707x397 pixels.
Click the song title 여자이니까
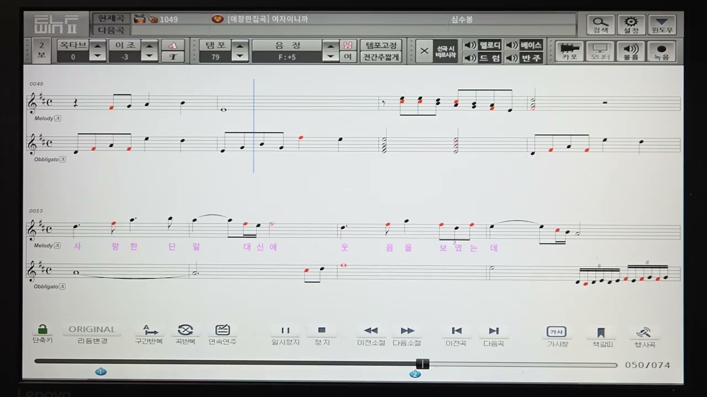coord(289,19)
